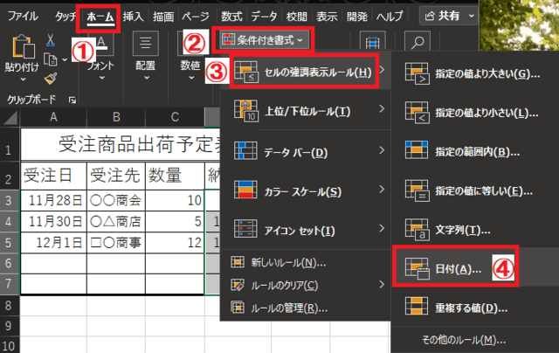Image resolution: width=559 pixels, height=353 pixels.
Task: Open Manage Rules (ルールの管理) option
Action: [288, 307]
